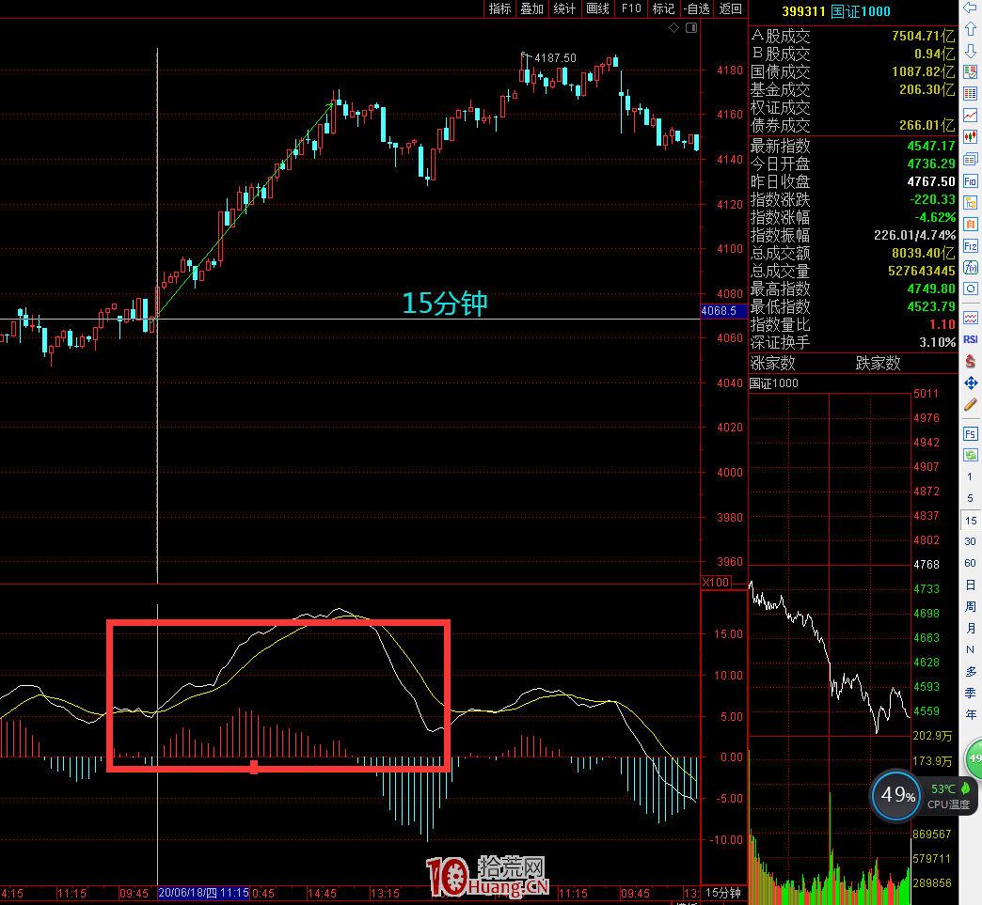
Task: Open the 标记 mark menu
Action: tap(663, 8)
